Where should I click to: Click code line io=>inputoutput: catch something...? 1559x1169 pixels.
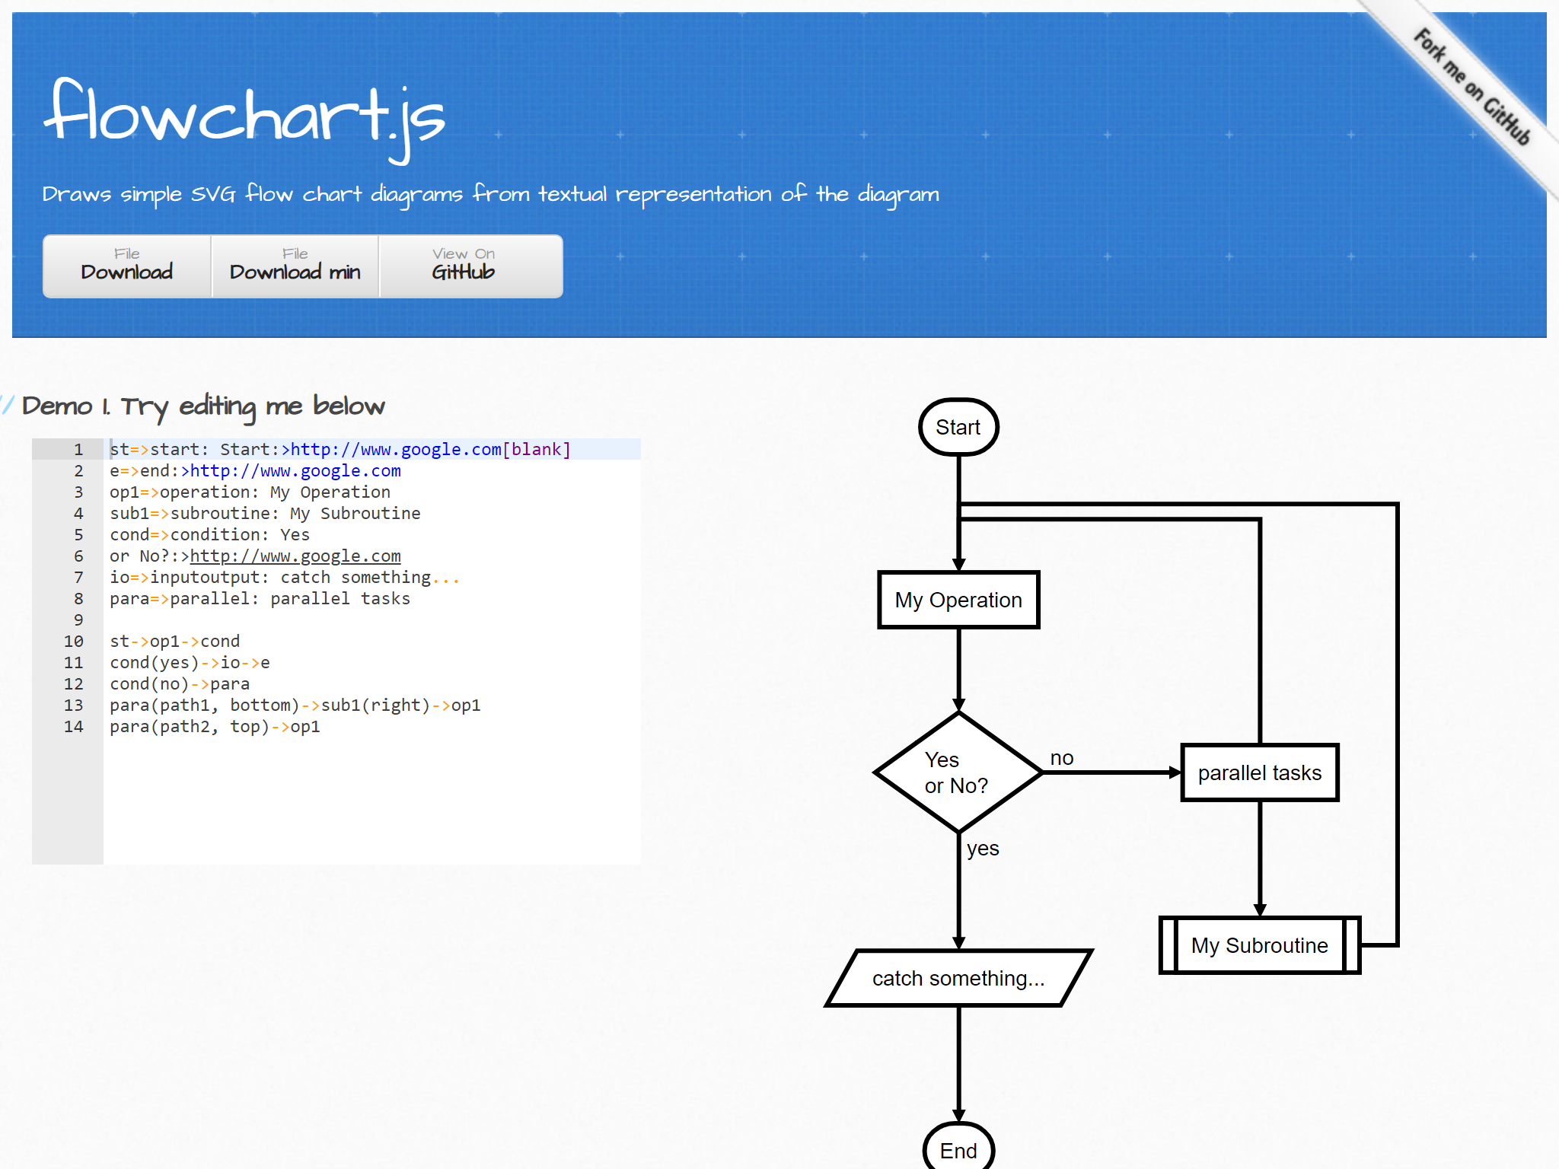point(285,577)
